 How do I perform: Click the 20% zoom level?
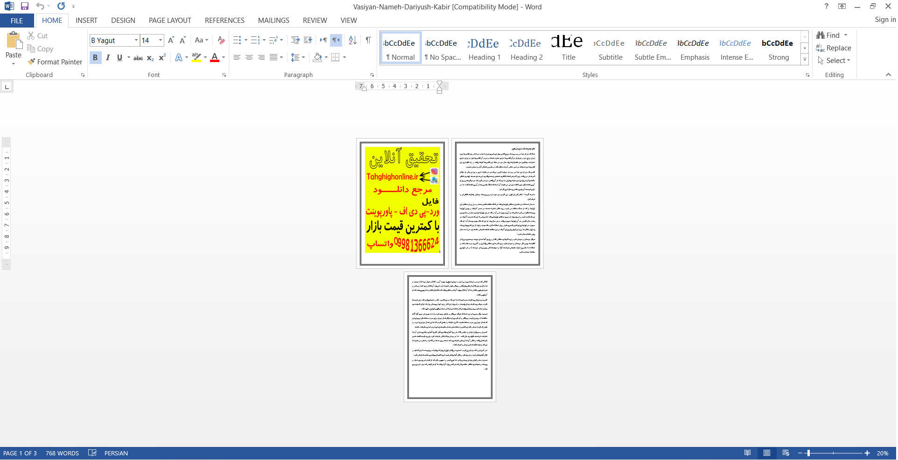(882, 453)
